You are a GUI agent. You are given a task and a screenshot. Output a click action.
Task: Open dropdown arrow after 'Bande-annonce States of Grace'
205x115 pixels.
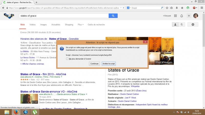click(87, 94)
